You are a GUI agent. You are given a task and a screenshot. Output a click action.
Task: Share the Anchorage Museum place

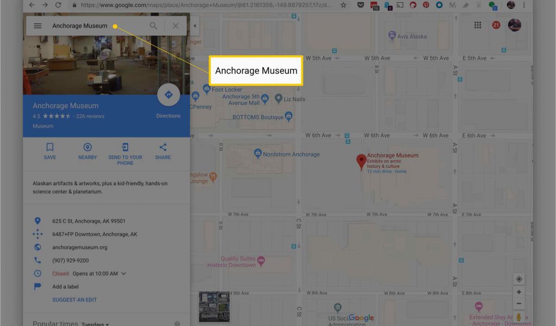163,151
